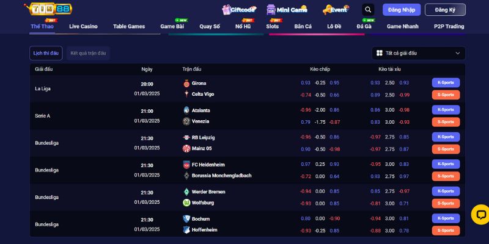Click the Borussia Monchengladbach team name
The image size is (489, 244).
coord(222,176)
